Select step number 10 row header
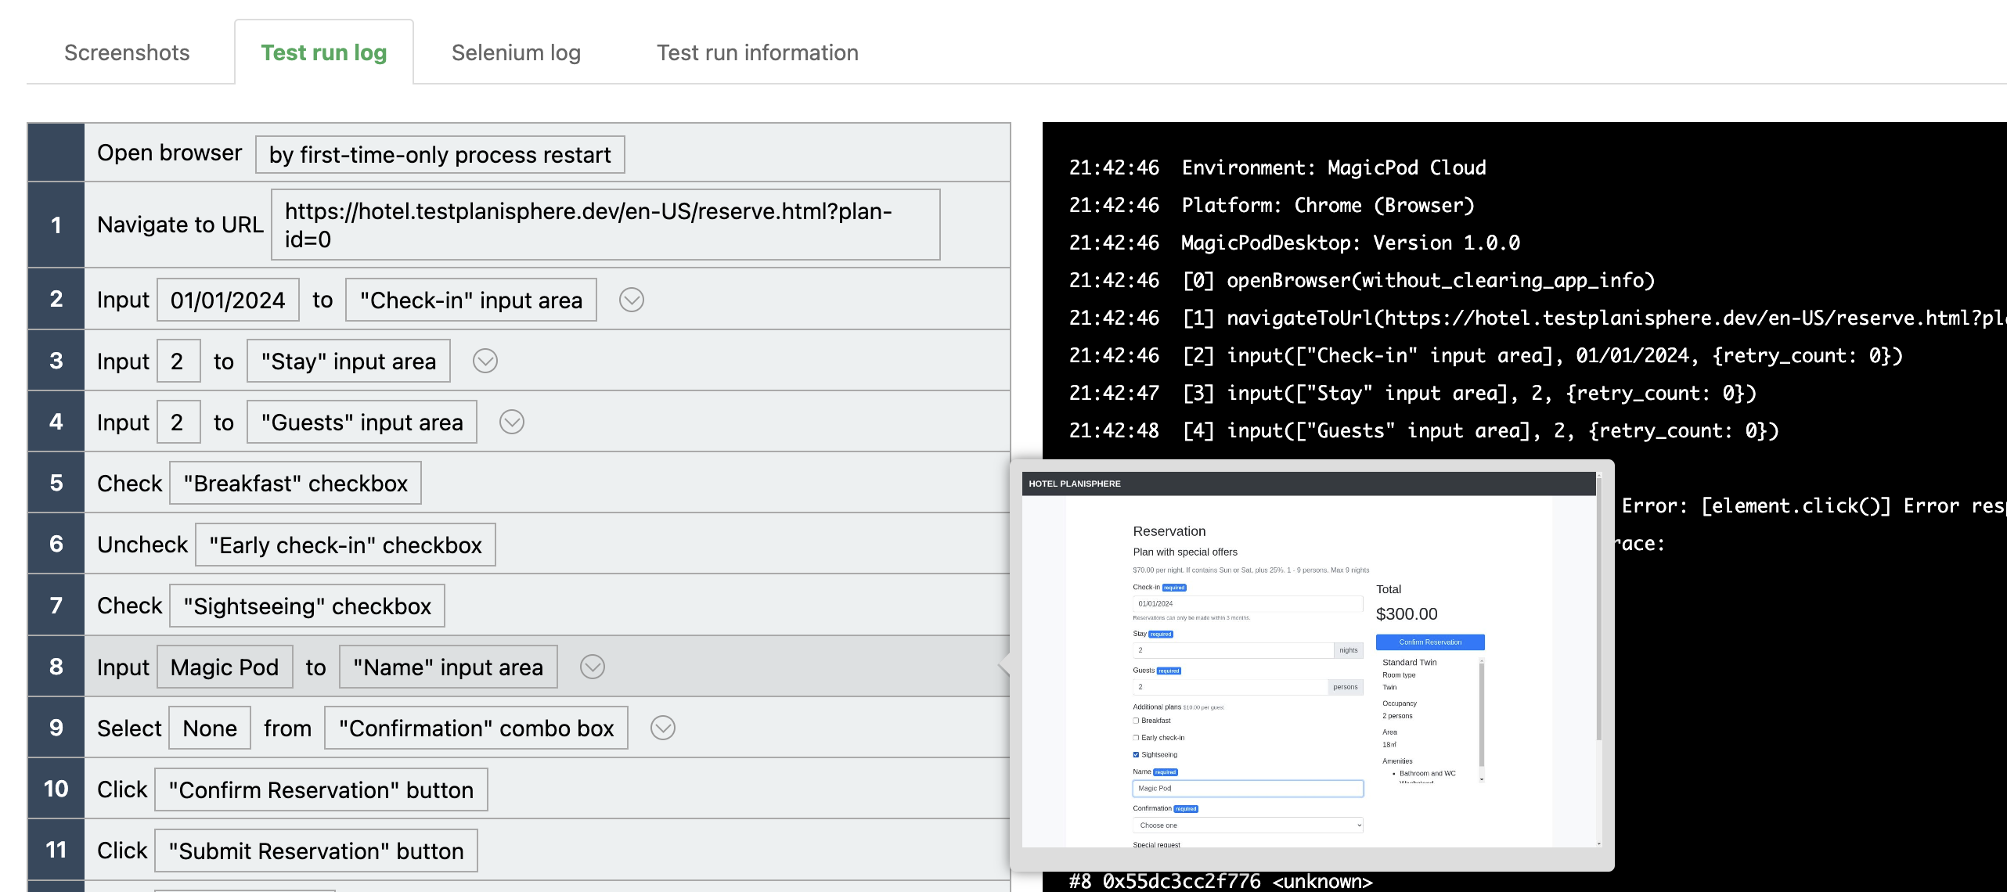 pyautogui.click(x=56, y=789)
